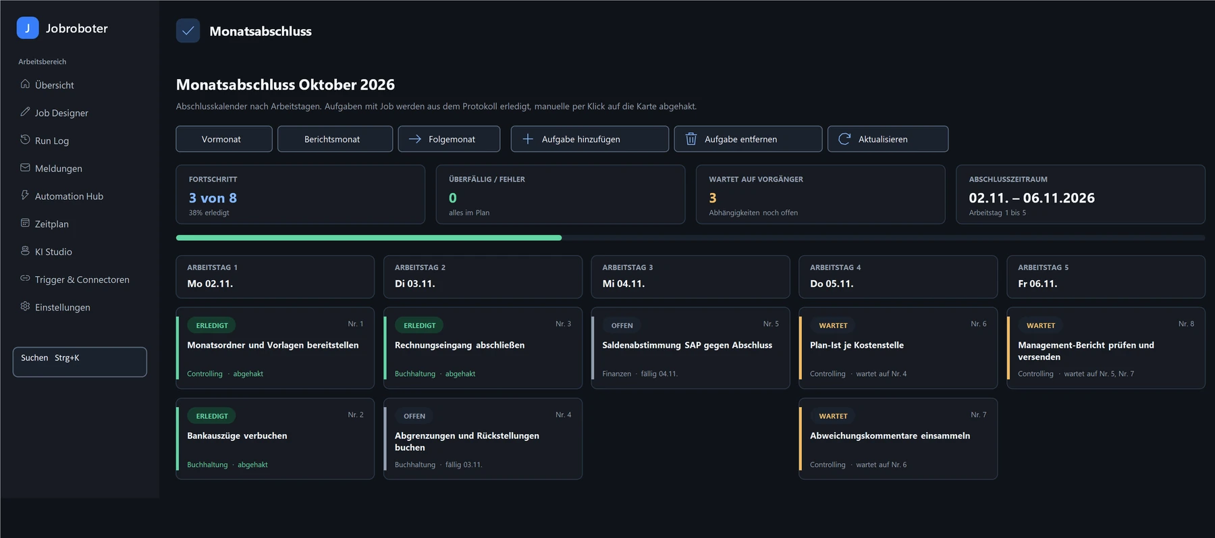
Task: Click the Wartet auf Vorgänger count 3
Action: point(713,198)
